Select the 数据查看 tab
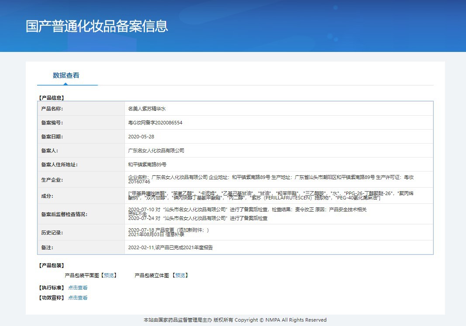This screenshot has height=326, width=466. (x=66, y=75)
